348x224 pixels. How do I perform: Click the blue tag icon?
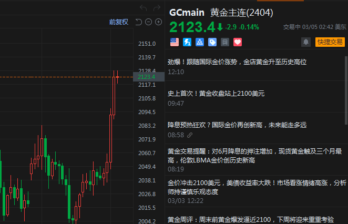click(x=212, y=42)
